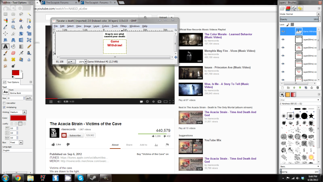Toggle the lock alpha channel checkerboard icon
The height and width of the screenshot is (182, 323).
[x=292, y=25]
